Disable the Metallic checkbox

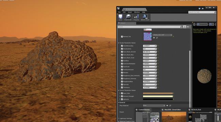122,73
